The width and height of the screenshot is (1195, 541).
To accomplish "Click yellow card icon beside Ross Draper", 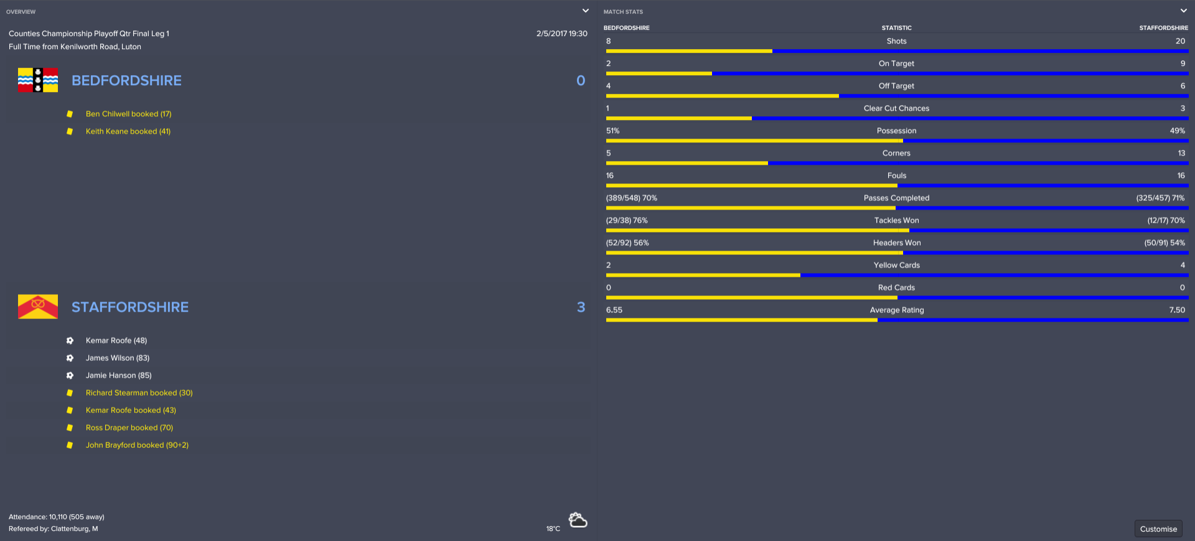I will coord(70,428).
